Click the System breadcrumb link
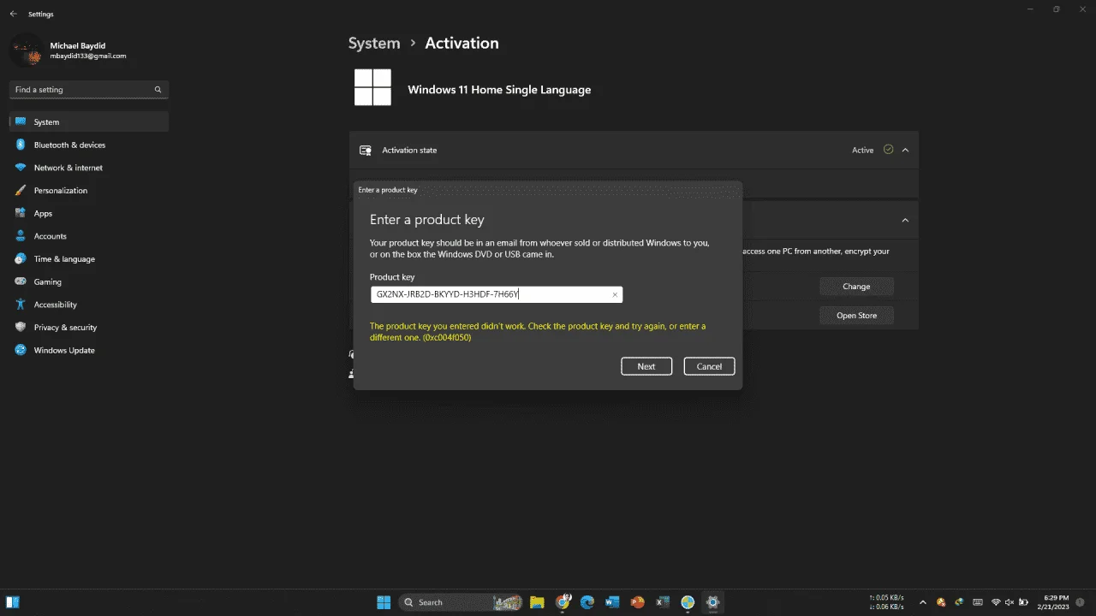The image size is (1096, 616). pos(374,43)
